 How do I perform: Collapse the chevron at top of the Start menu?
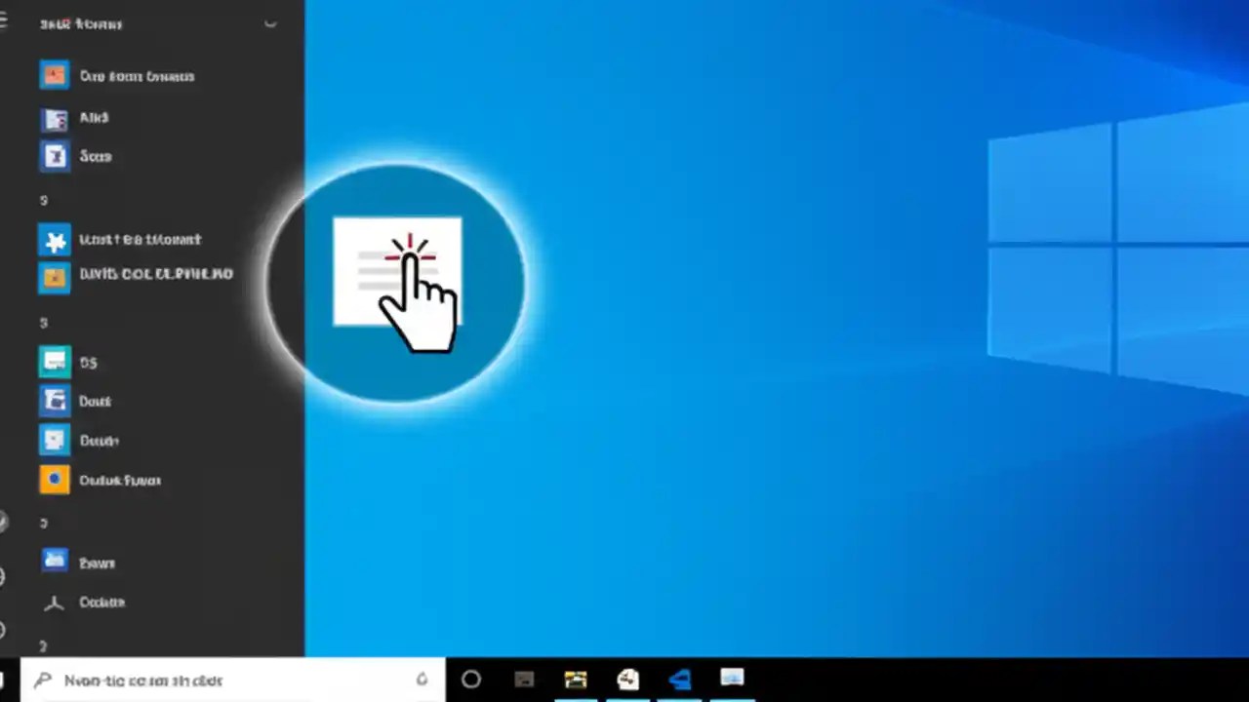[270, 24]
